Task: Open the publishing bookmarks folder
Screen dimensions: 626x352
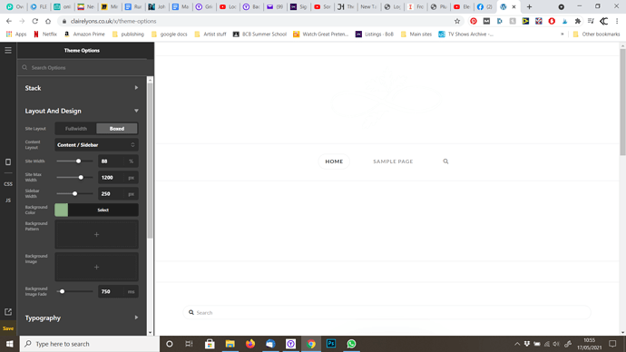Action: point(128,34)
